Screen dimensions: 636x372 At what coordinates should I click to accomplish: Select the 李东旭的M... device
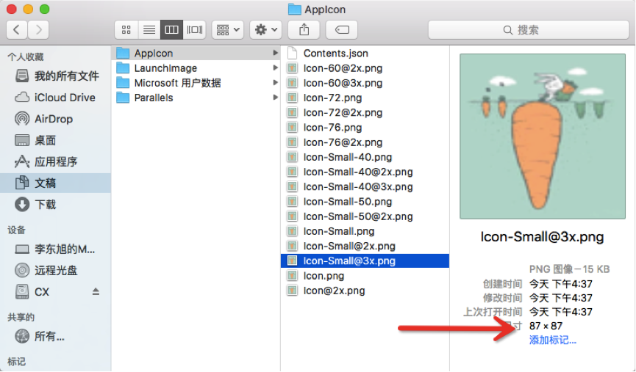55,249
